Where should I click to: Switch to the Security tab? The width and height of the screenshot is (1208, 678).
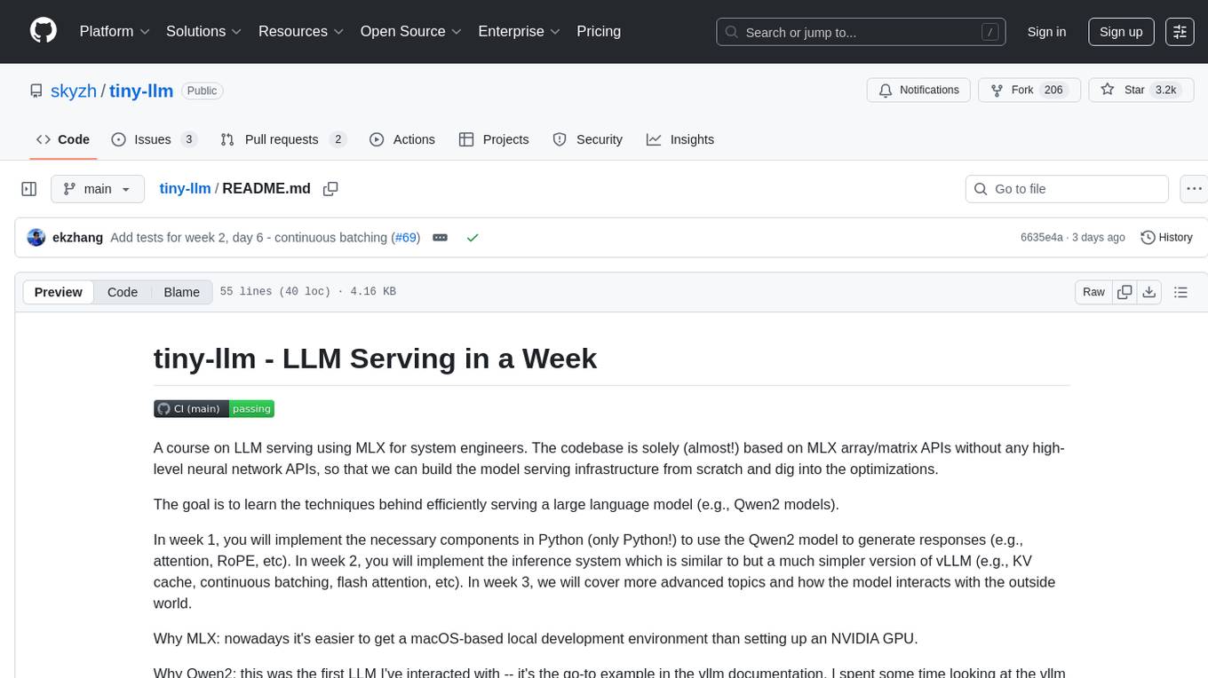click(x=587, y=139)
